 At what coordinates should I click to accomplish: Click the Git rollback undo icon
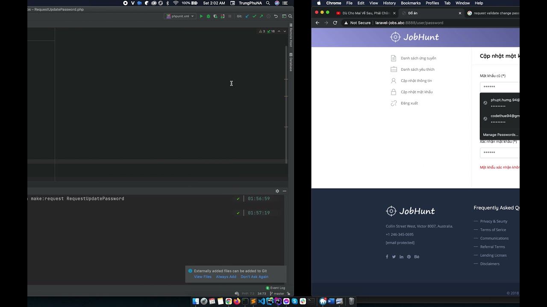[276, 16]
